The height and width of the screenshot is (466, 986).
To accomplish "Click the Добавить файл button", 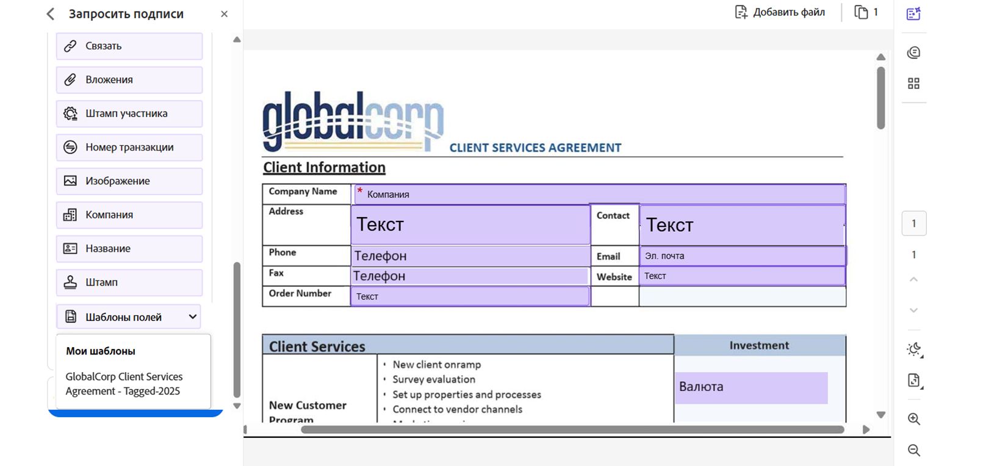I will pyautogui.click(x=780, y=12).
